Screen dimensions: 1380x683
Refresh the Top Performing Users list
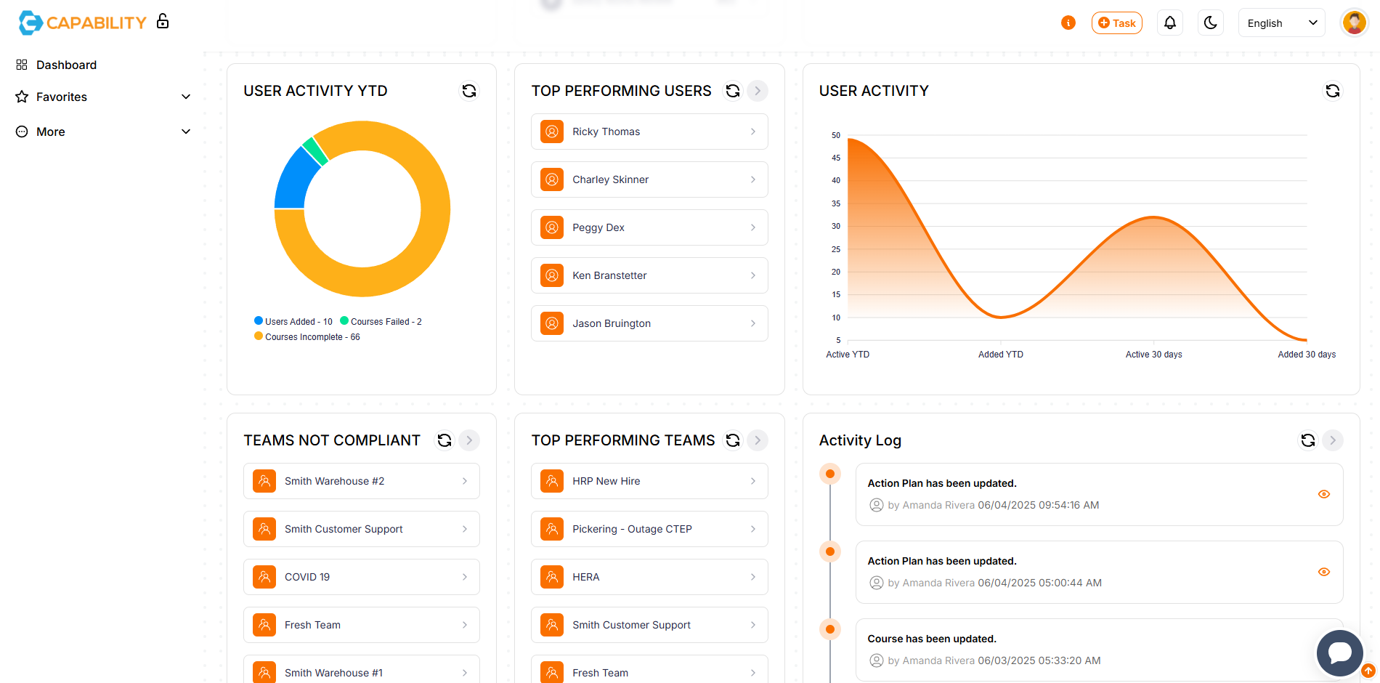(733, 91)
